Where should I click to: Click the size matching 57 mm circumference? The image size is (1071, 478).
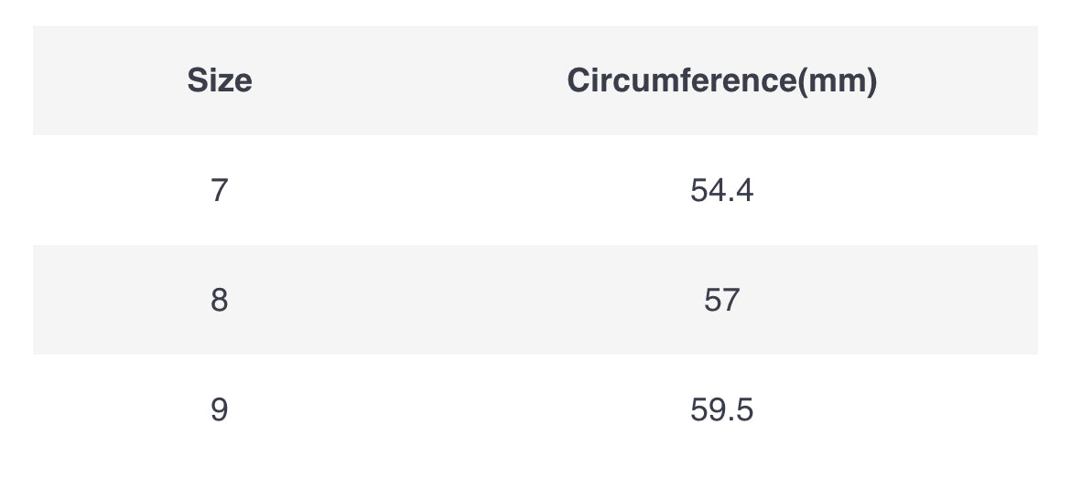219,300
